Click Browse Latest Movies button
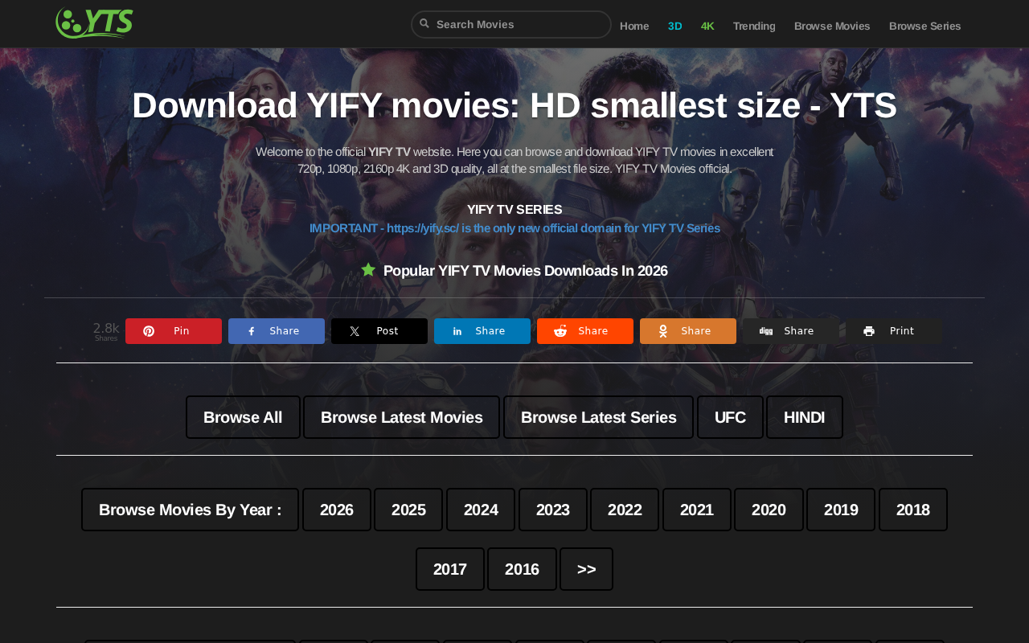The height and width of the screenshot is (643, 1029). (402, 417)
